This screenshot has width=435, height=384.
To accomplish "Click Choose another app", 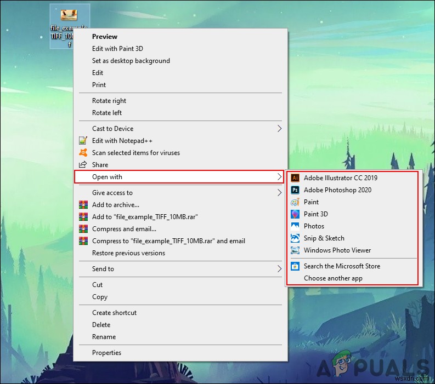I will (353, 278).
